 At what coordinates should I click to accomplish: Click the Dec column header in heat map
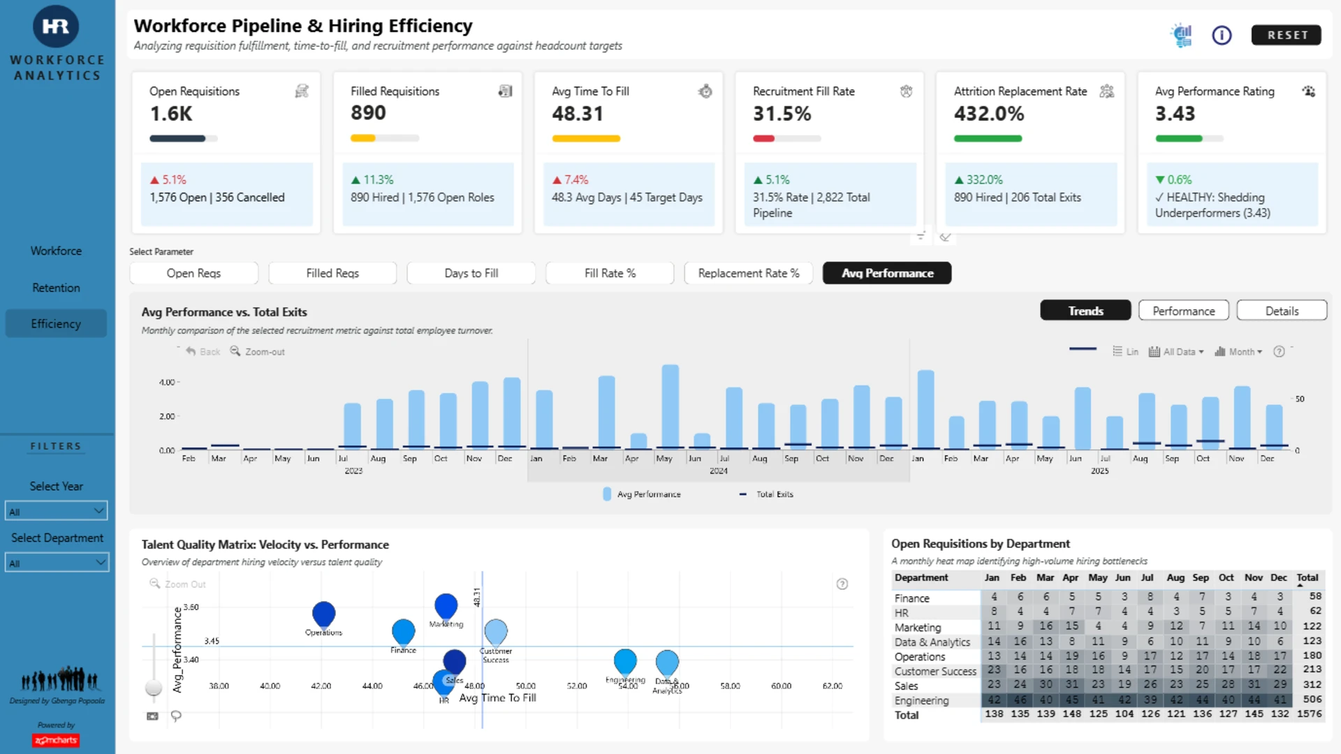click(x=1279, y=578)
